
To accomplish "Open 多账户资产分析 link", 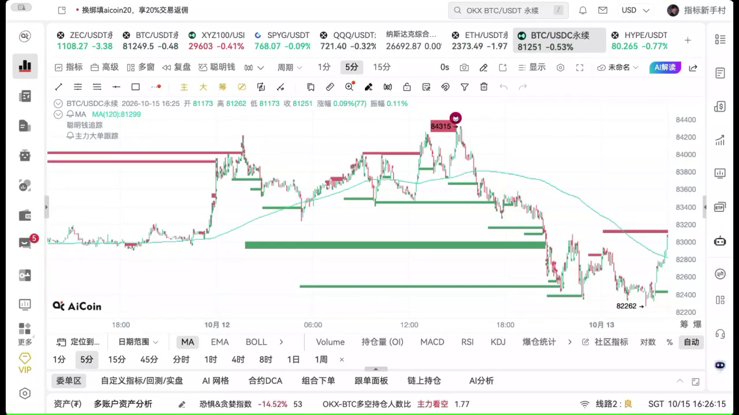I will 123,404.
